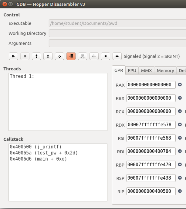Click the arrow beside RIP register
Screen dimensions: 186x209
click(x=180, y=191)
